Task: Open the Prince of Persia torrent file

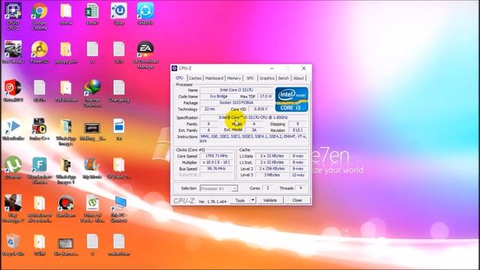Action: click(92, 208)
